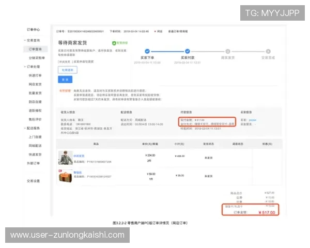Collapse the 交易查询 sidebar group
This screenshot has width=310, height=248.
25,40
